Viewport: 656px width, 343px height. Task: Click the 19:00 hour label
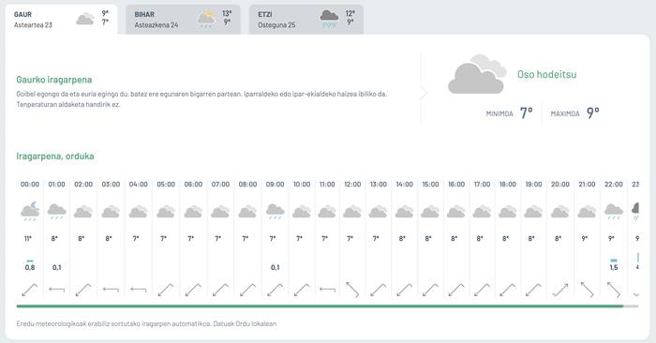[x=534, y=184]
